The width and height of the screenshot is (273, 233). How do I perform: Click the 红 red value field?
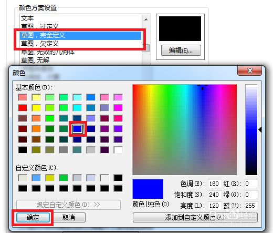tap(251, 184)
